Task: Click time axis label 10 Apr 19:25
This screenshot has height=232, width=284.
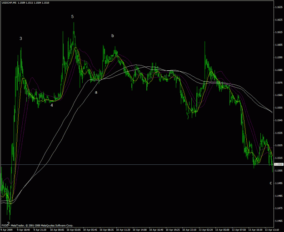Action: (x=173, y=230)
